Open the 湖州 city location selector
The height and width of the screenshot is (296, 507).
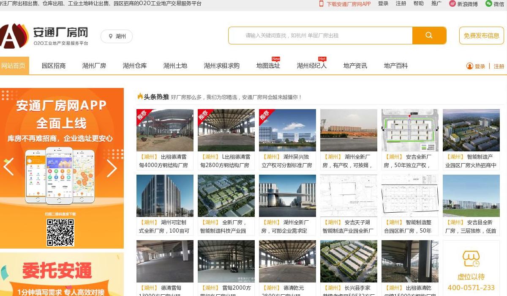click(x=117, y=36)
